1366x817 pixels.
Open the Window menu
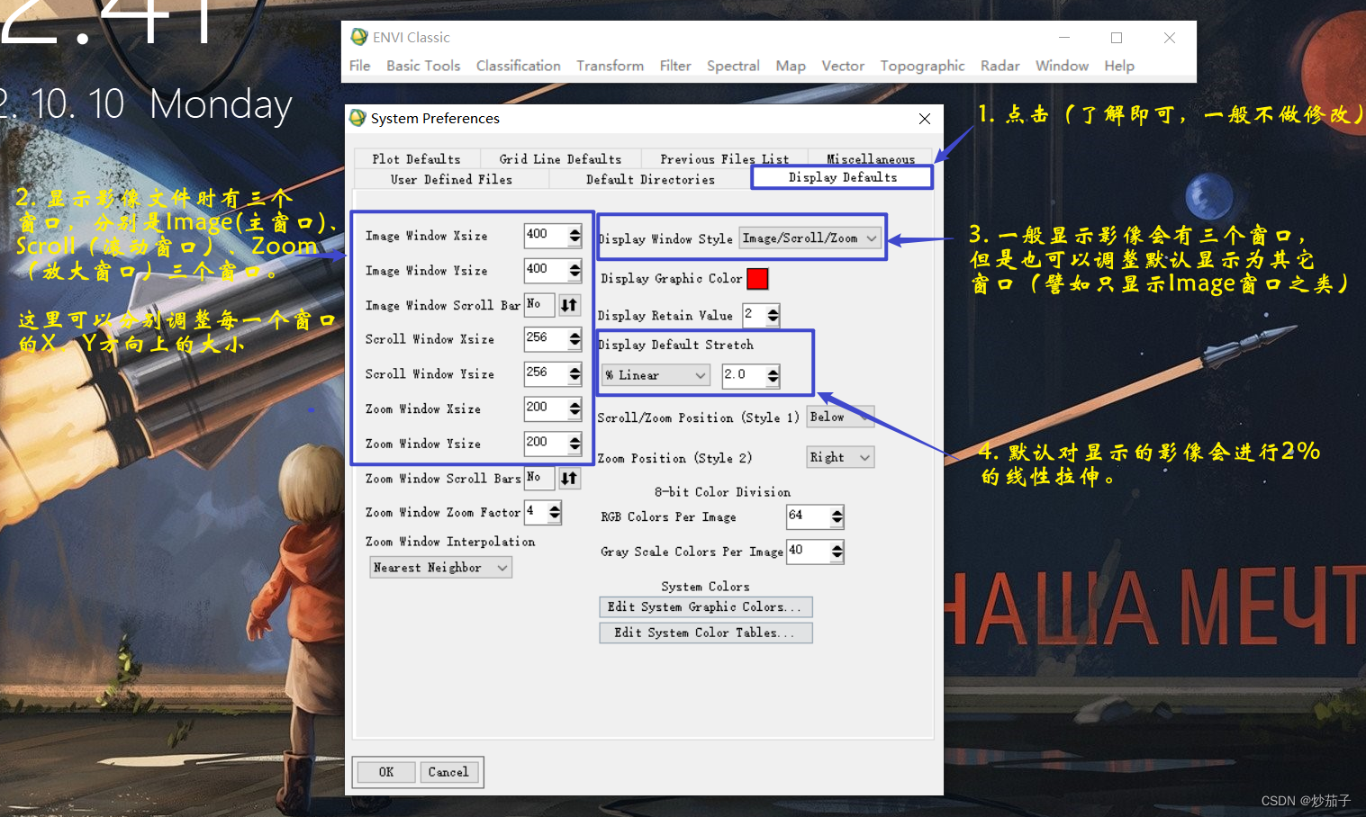click(x=1062, y=66)
